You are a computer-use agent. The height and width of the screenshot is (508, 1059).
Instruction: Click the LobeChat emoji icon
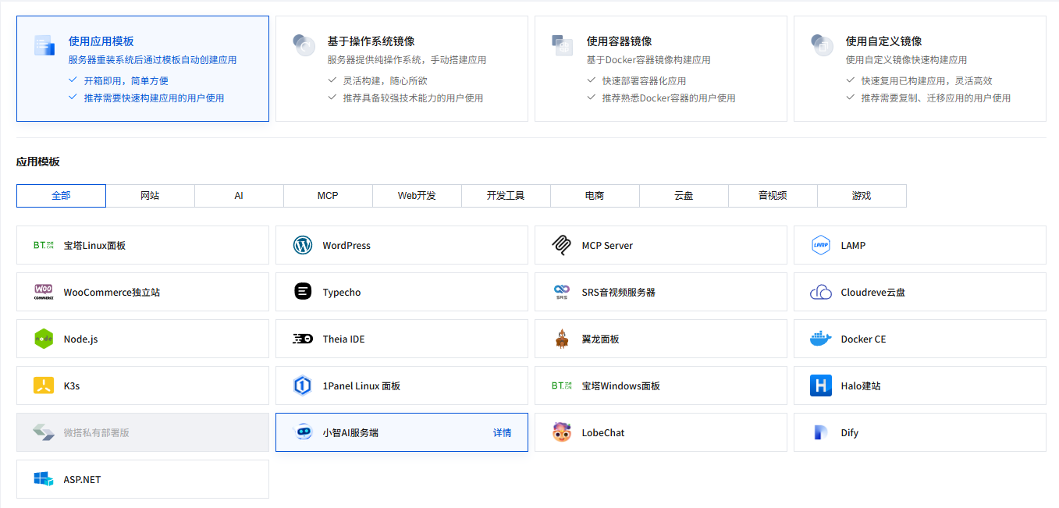(562, 432)
